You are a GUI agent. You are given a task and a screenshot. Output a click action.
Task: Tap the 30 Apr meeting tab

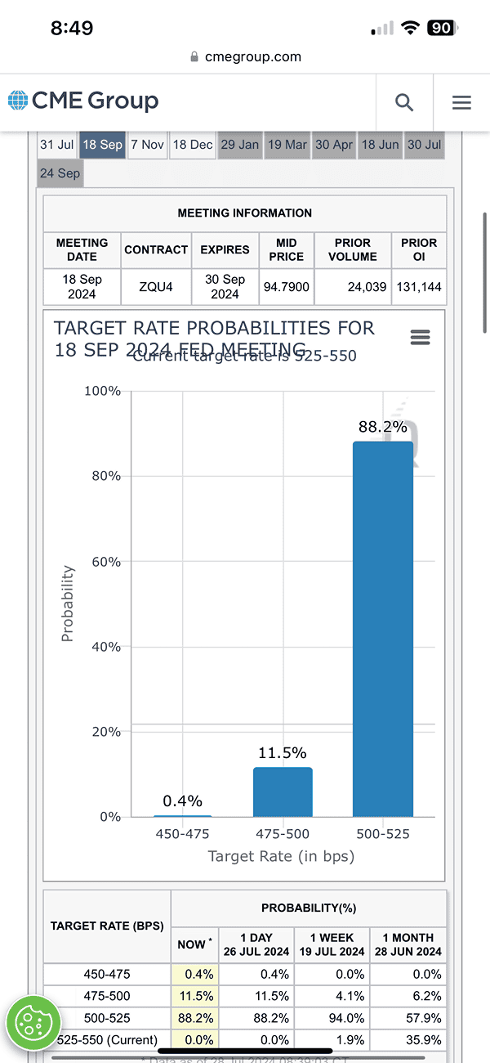334,145
